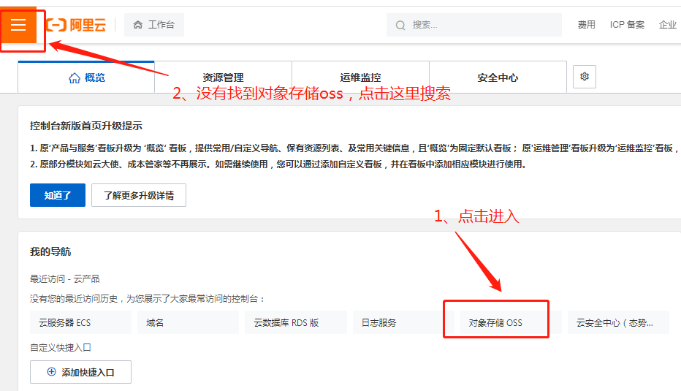Open the orange hamburger menu
Viewport: 681px width, 391px height.
(x=18, y=25)
